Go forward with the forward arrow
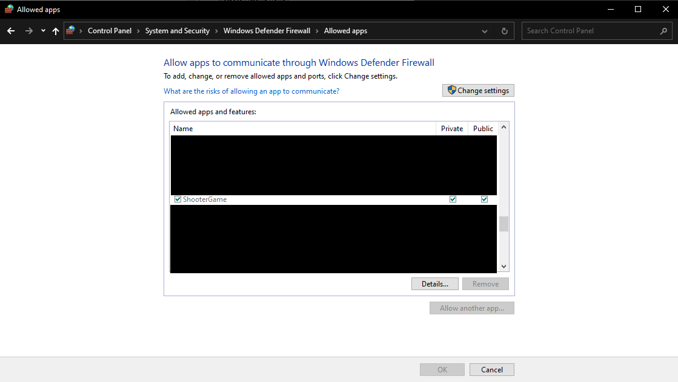678x382 pixels. coord(28,31)
